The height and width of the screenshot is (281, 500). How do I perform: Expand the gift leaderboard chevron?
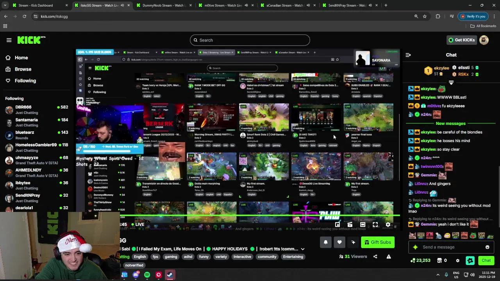coord(451,82)
